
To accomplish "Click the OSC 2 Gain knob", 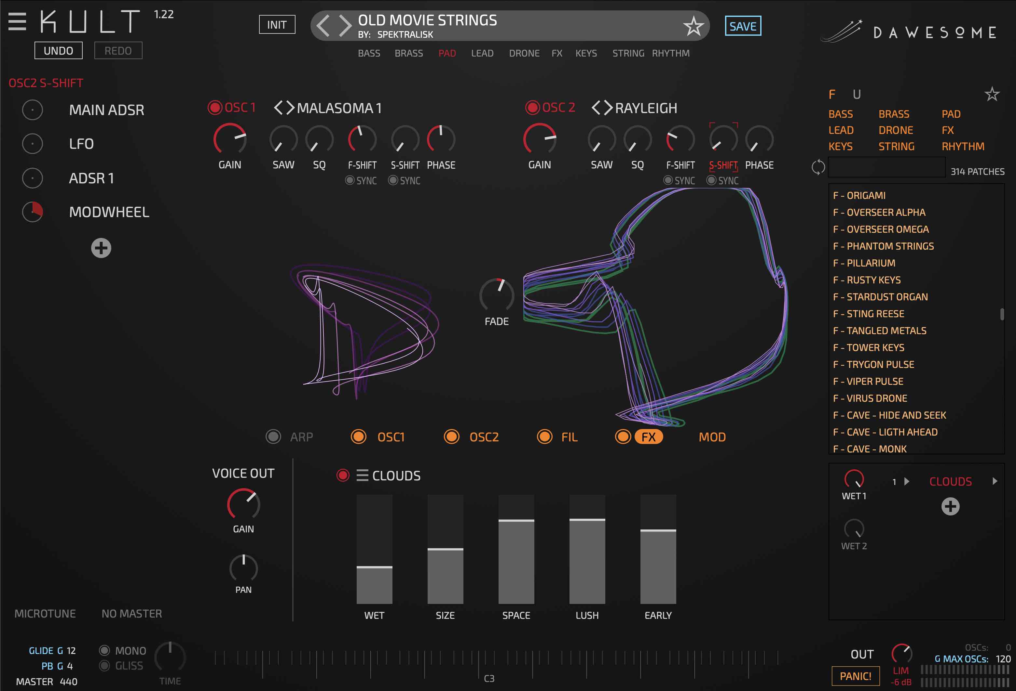I will pos(540,139).
